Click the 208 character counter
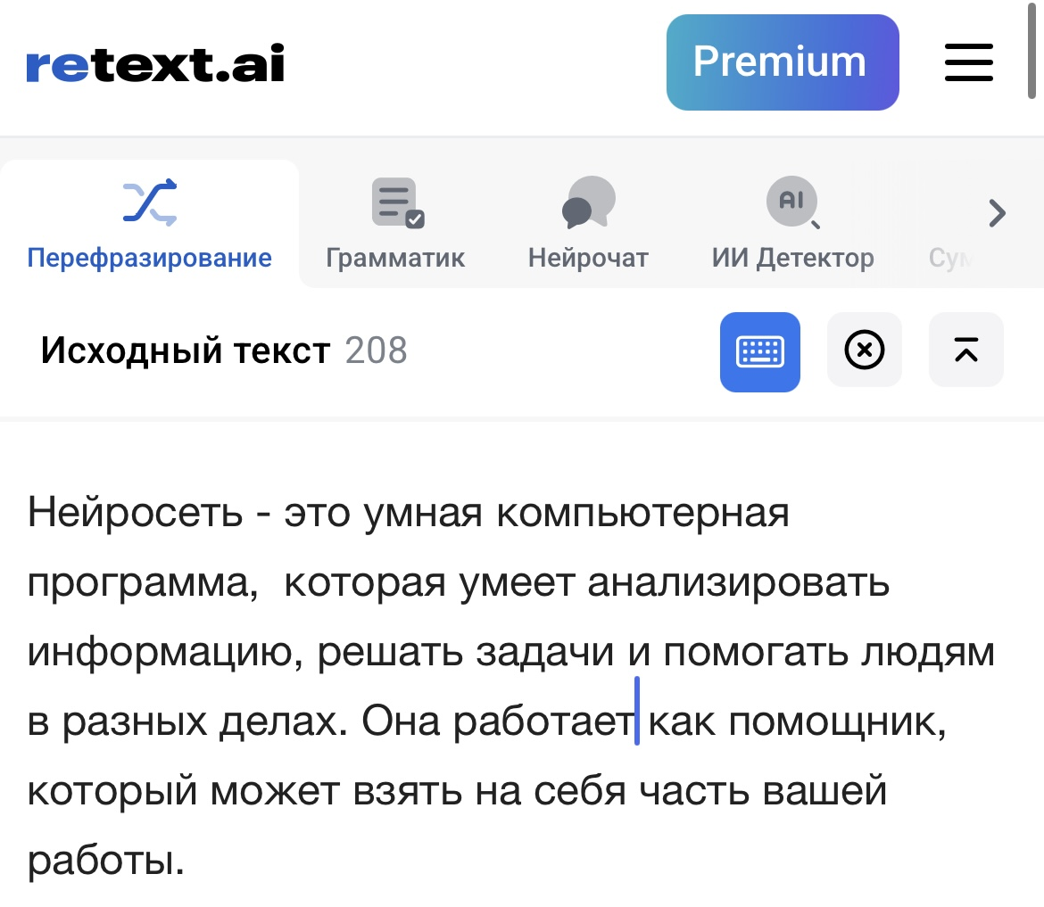1044x907 pixels. pos(376,351)
